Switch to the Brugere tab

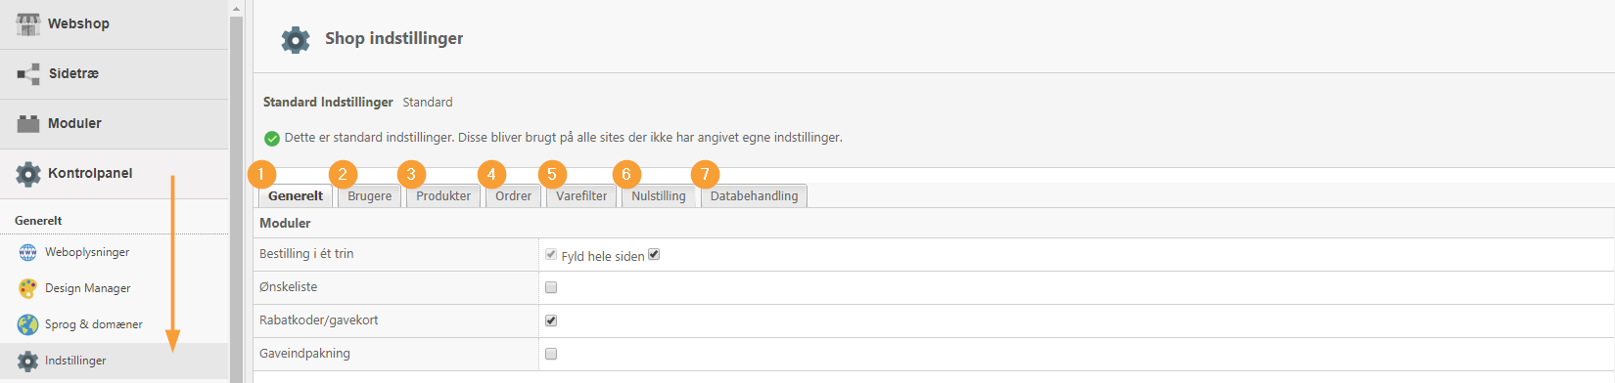(x=369, y=195)
